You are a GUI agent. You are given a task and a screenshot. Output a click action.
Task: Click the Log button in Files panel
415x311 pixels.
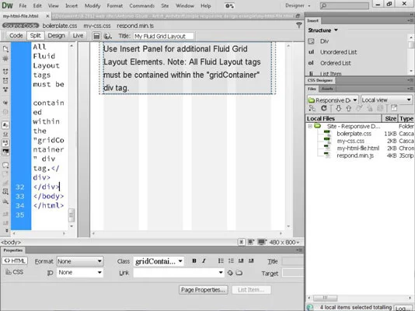403,308
